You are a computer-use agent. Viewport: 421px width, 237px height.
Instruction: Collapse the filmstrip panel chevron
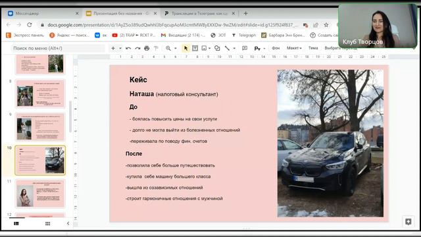68,223
